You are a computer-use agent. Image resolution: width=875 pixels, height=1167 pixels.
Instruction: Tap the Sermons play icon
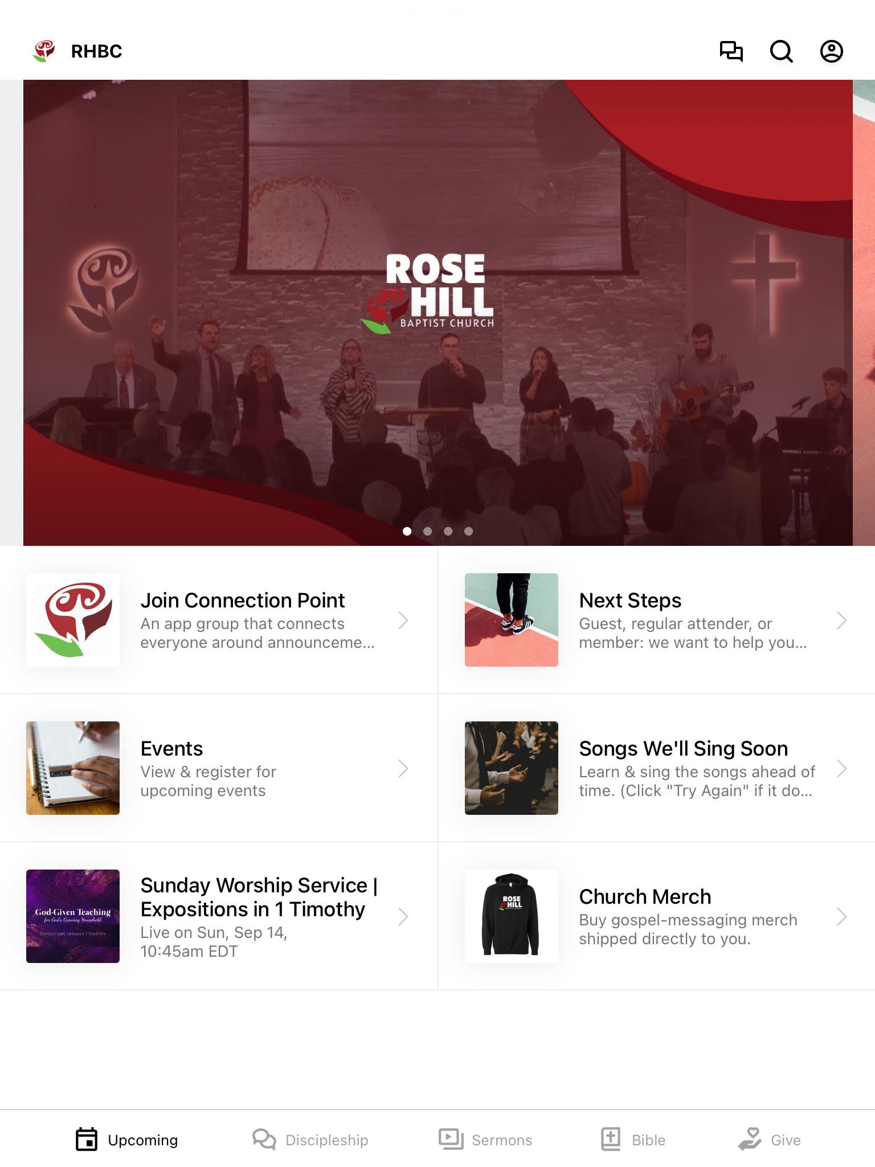451,1140
